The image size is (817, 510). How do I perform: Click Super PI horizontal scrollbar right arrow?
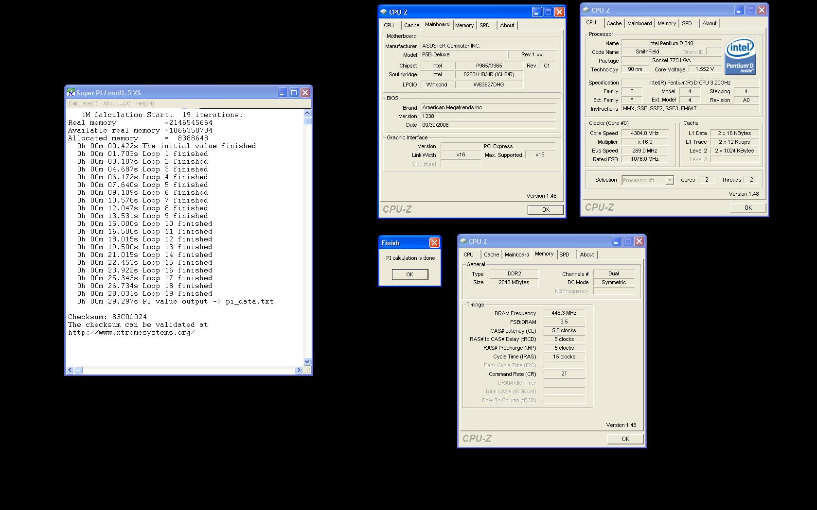click(x=299, y=370)
